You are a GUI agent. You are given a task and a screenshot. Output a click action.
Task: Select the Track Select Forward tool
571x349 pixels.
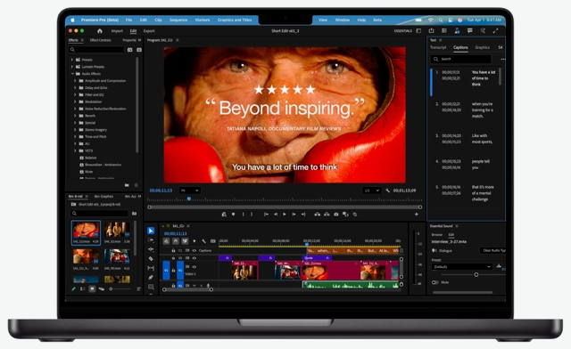(151, 240)
